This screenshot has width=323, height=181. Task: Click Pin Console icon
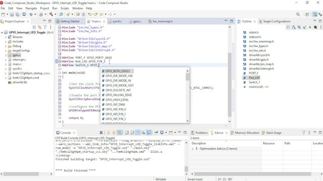click(x=156, y=133)
